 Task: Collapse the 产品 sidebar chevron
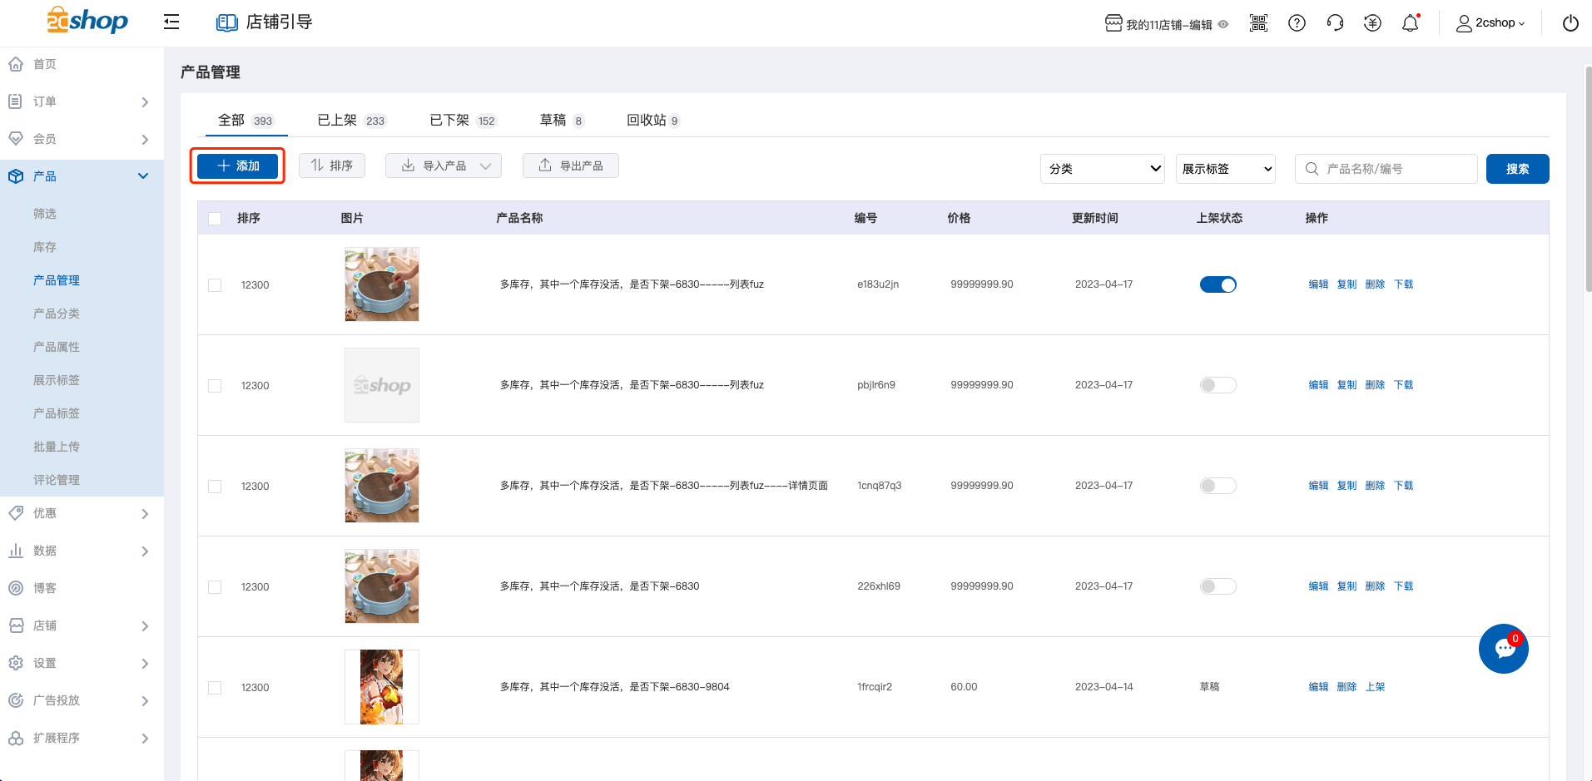(x=143, y=176)
